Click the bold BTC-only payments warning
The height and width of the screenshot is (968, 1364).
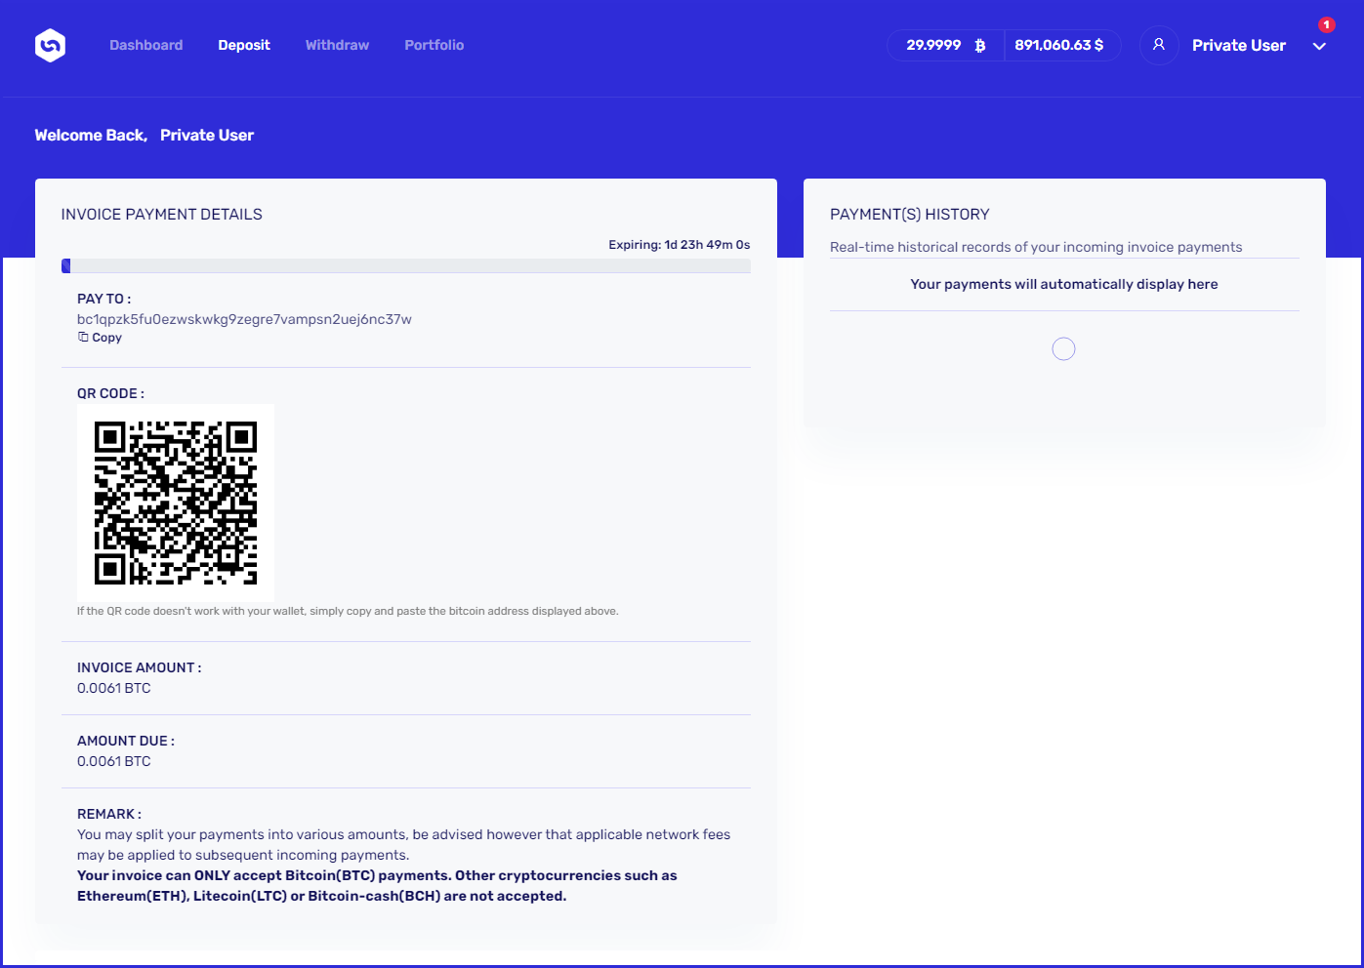(x=377, y=886)
